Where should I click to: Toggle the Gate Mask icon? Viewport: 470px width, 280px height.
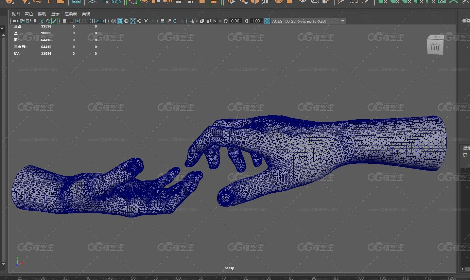tap(84, 21)
